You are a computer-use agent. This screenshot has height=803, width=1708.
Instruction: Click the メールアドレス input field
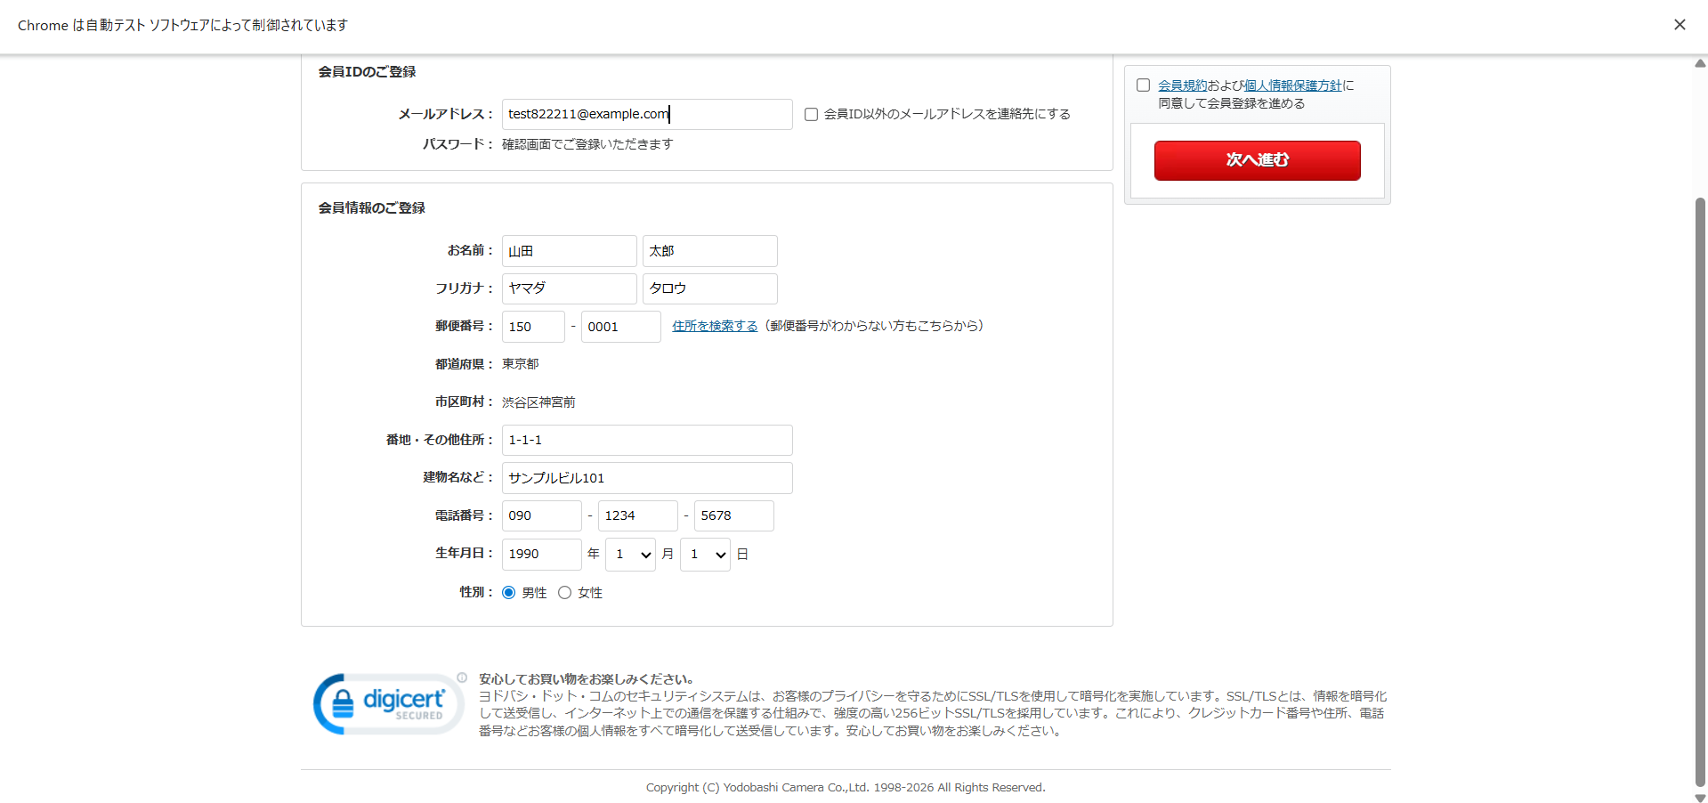click(x=646, y=115)
